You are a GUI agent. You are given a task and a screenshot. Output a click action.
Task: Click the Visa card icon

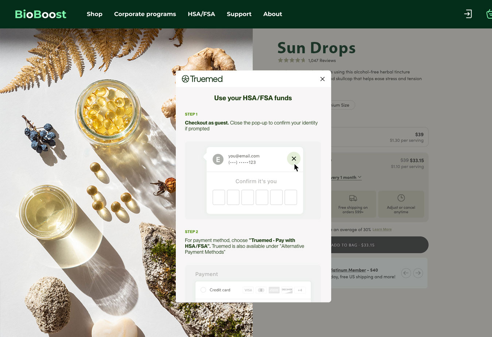(248, 290)
